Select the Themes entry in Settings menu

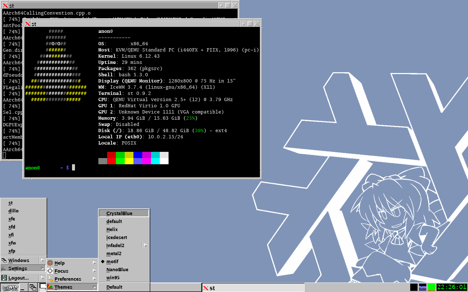[x=72, y=287]
